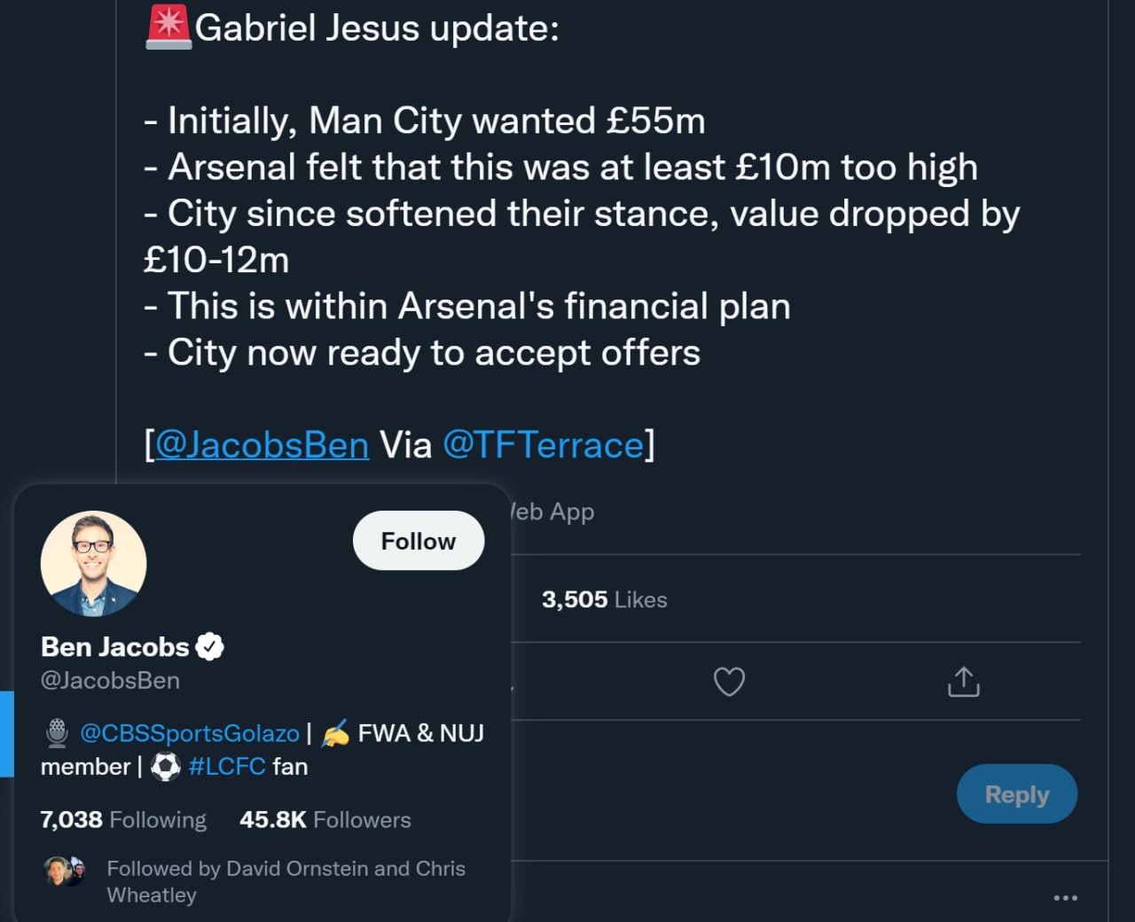View the 7,038 Following list
1135x922 pixels.
tap(123, 820)
